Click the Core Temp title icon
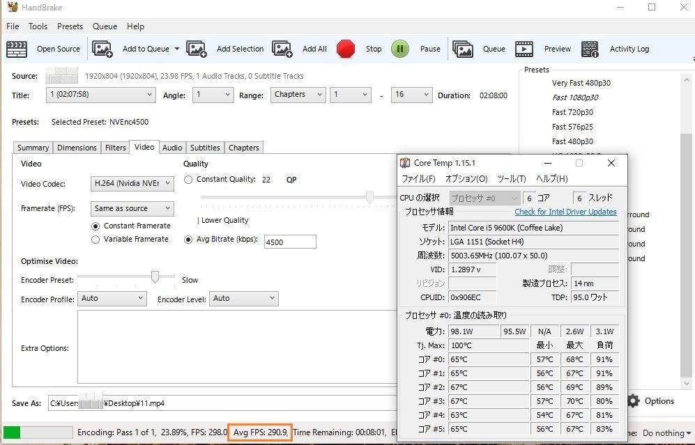 coord(405,163)
